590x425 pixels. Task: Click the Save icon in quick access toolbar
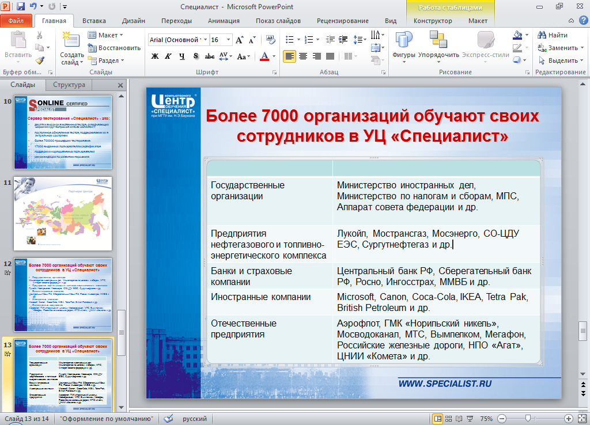21,7
